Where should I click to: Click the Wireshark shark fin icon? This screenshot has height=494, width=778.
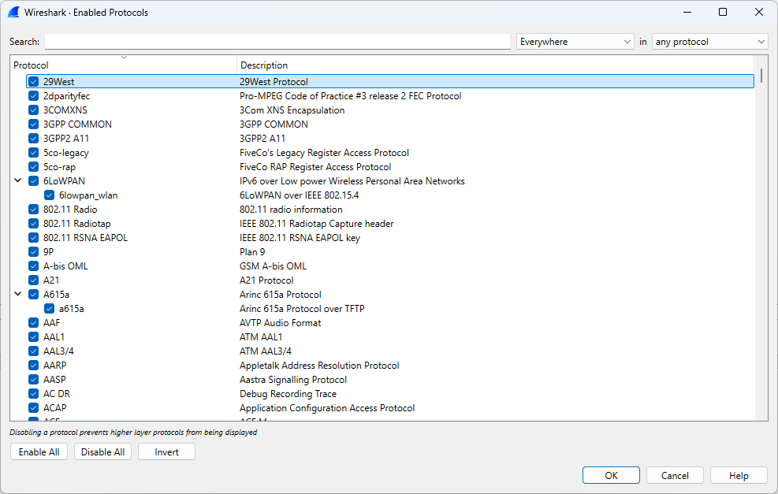(13, 13)
